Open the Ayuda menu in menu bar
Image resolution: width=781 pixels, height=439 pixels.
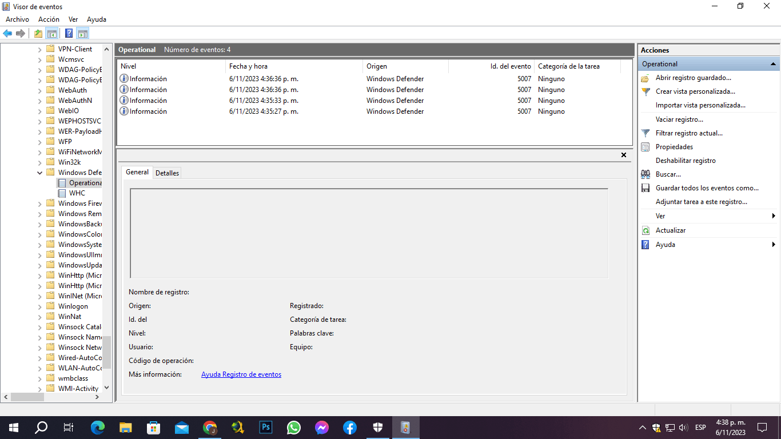[97, 19]
